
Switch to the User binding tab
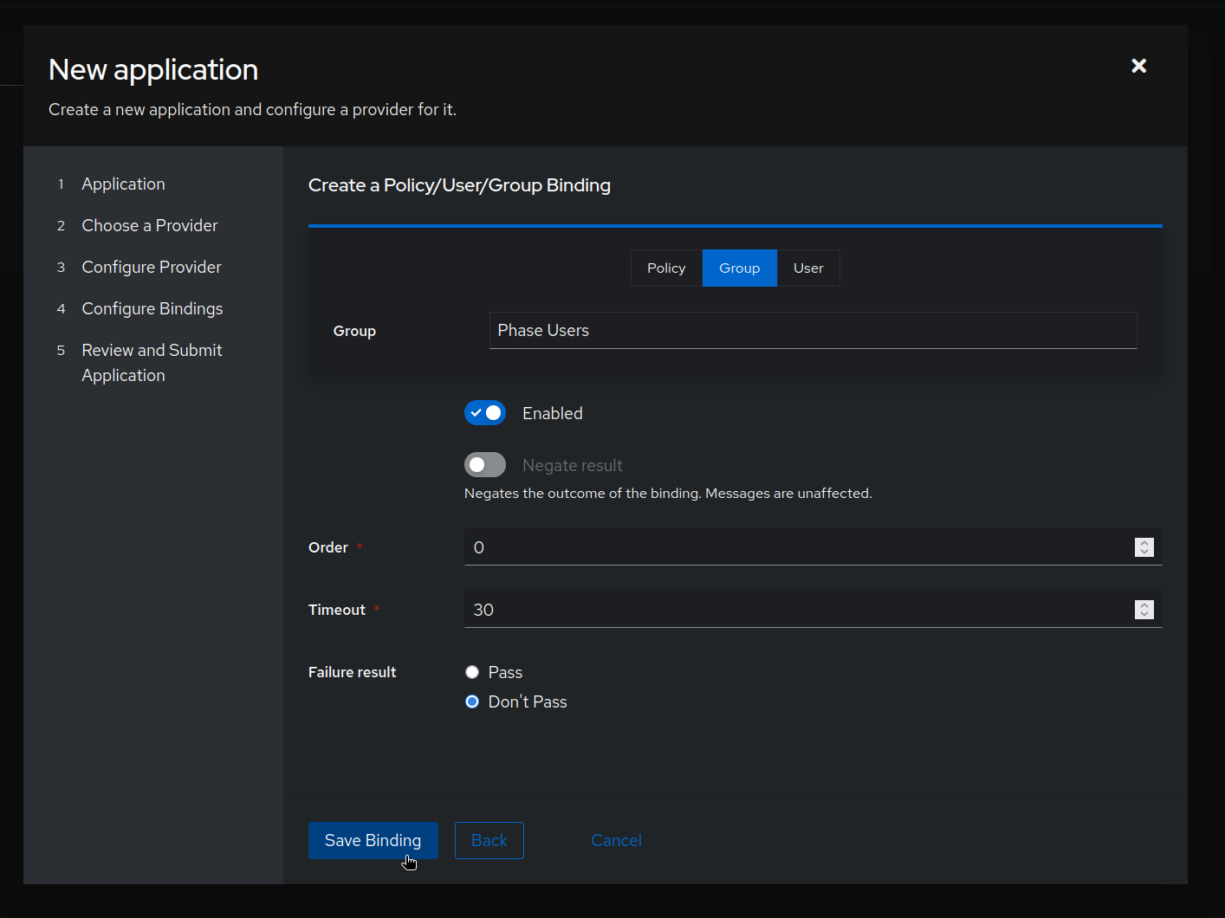point(808,268)
